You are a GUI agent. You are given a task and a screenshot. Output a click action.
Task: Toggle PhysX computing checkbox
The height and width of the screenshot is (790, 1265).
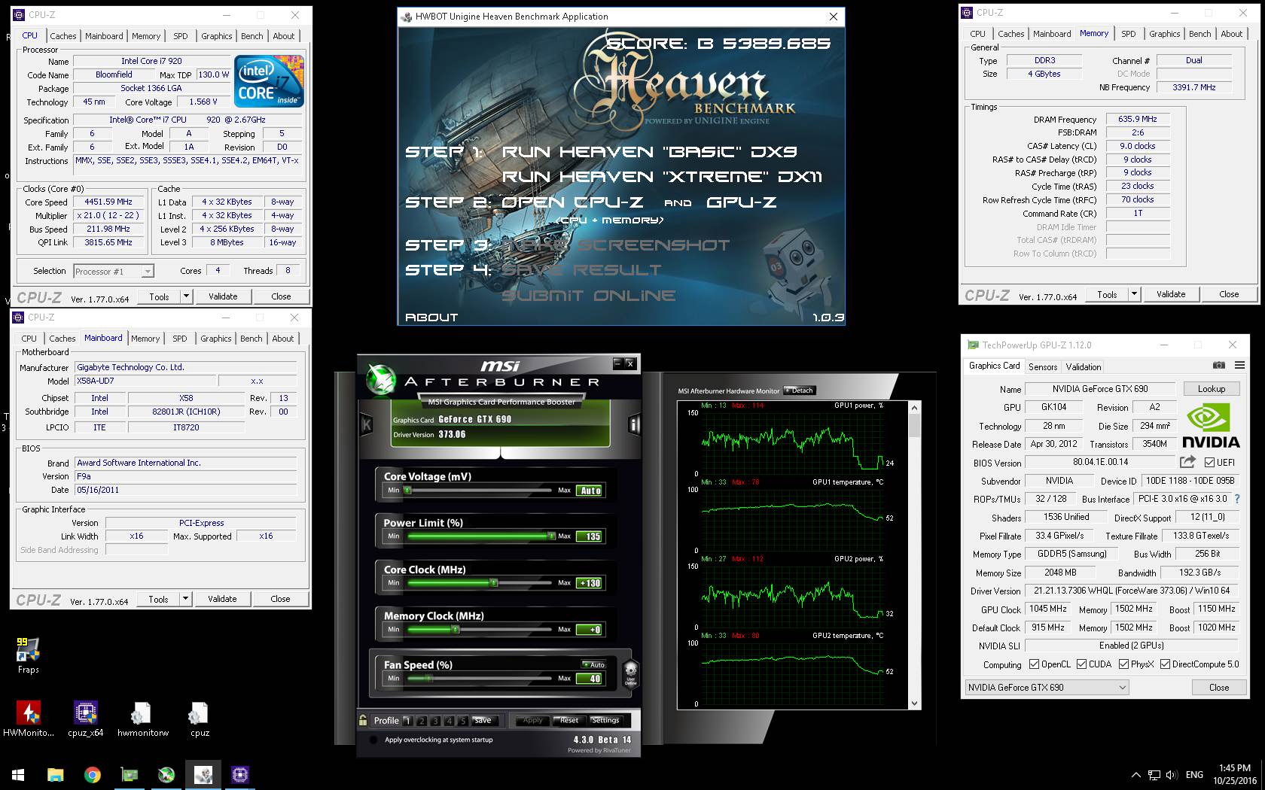click(1123, 664)
